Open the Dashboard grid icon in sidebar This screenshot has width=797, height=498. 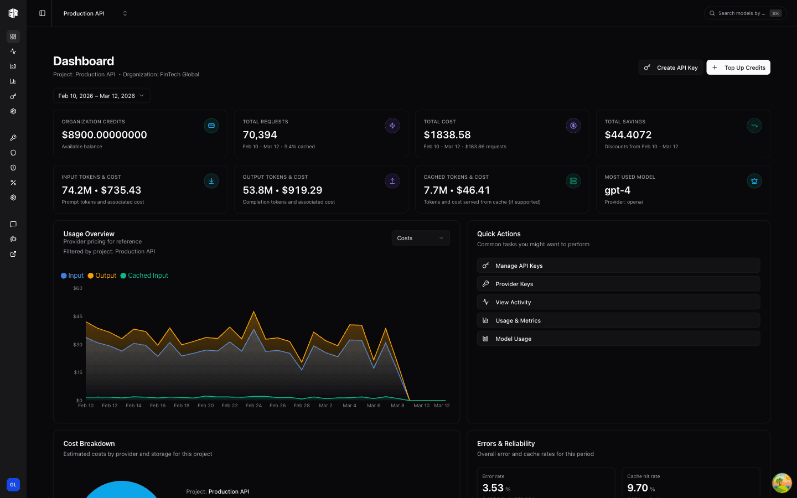(x=13, y=37)
